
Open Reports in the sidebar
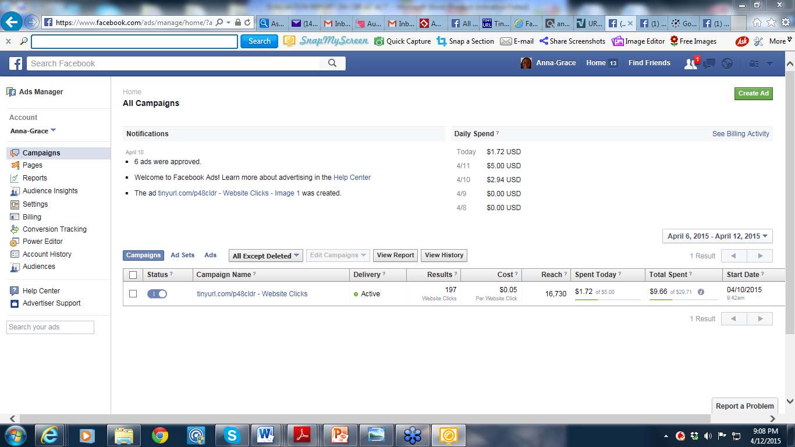[x=34, y=178]
